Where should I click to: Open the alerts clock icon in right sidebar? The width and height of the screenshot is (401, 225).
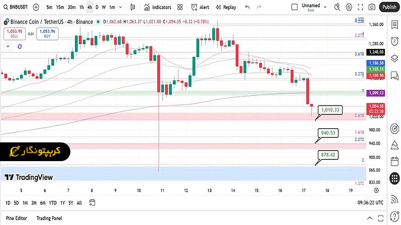[x=395, y=41]
